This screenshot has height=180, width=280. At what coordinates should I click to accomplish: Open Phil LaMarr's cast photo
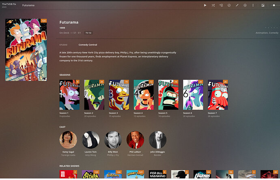click(x=135, y=140)
